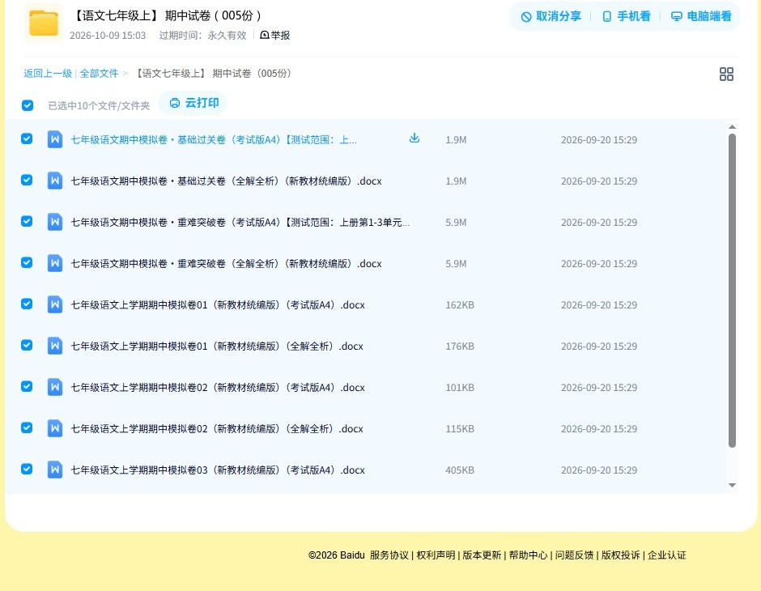Image resolution: width=761 pixels, height=591 pixels.
Task: Uncheck 重难突破卷 考试版A4 file checkbox
Action: (x=27, y=221)
